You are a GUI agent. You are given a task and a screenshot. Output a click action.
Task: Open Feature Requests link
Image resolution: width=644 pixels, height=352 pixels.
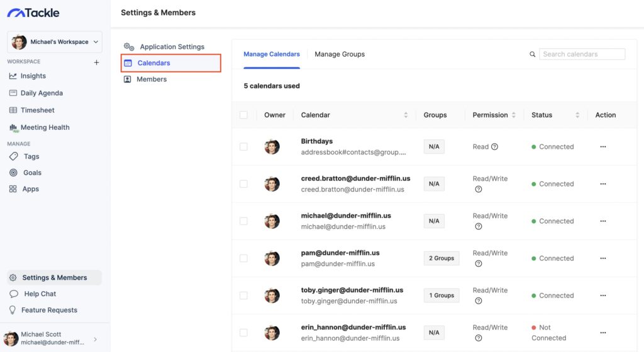49,310
